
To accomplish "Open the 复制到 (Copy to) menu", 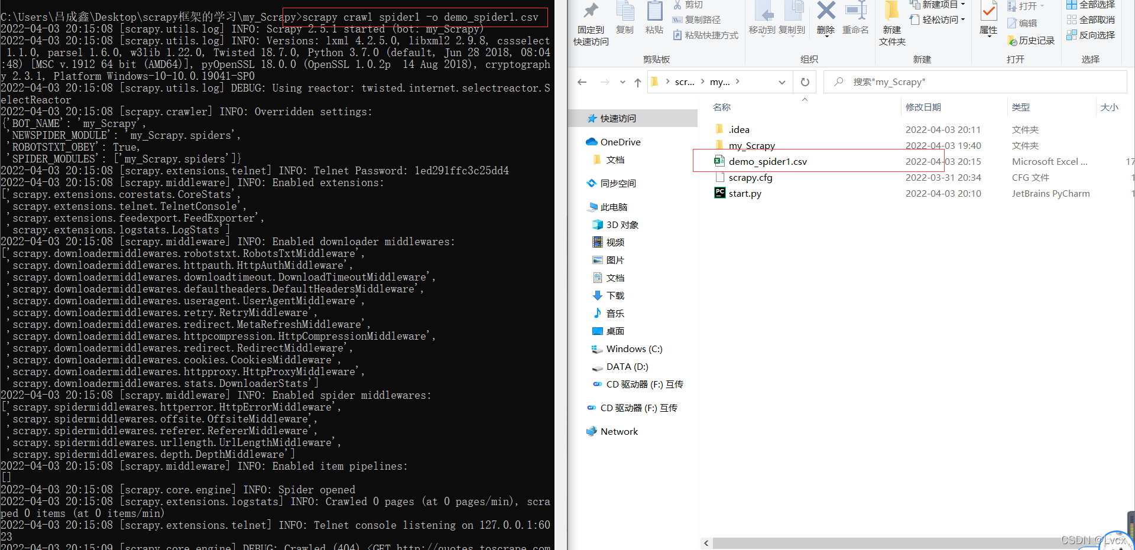I will pyautogui.click(x=792, y=18).
